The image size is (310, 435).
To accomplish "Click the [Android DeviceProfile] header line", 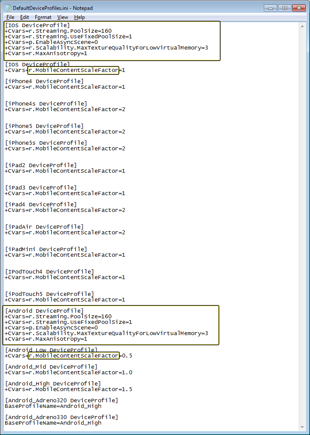I will (x=44, y=311).
